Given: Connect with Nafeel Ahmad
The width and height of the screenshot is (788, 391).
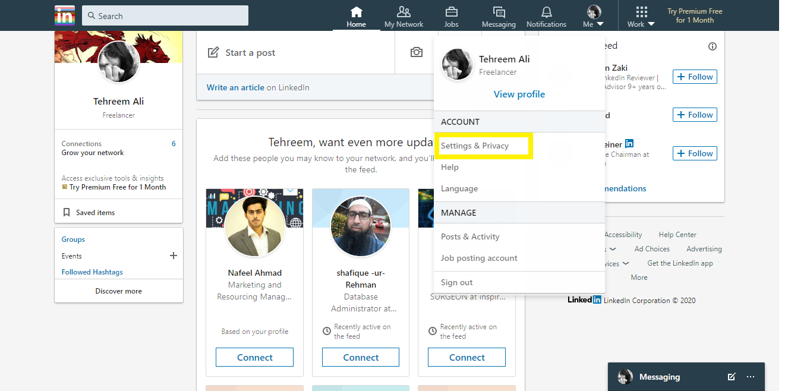Looking at the screenshot, I should 255,357.
